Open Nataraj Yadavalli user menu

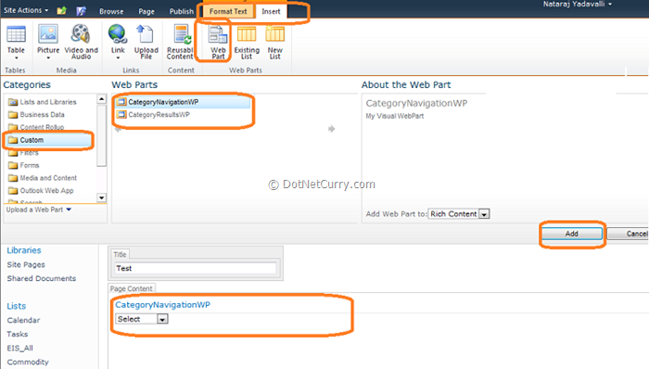pyautogui.click(x=577, y=4)
